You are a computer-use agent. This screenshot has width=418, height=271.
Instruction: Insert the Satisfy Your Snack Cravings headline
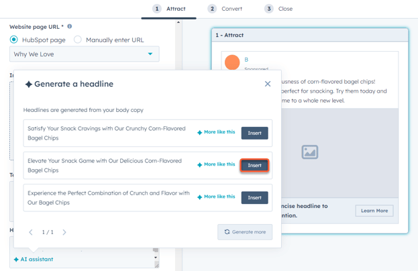coord(254,133)
